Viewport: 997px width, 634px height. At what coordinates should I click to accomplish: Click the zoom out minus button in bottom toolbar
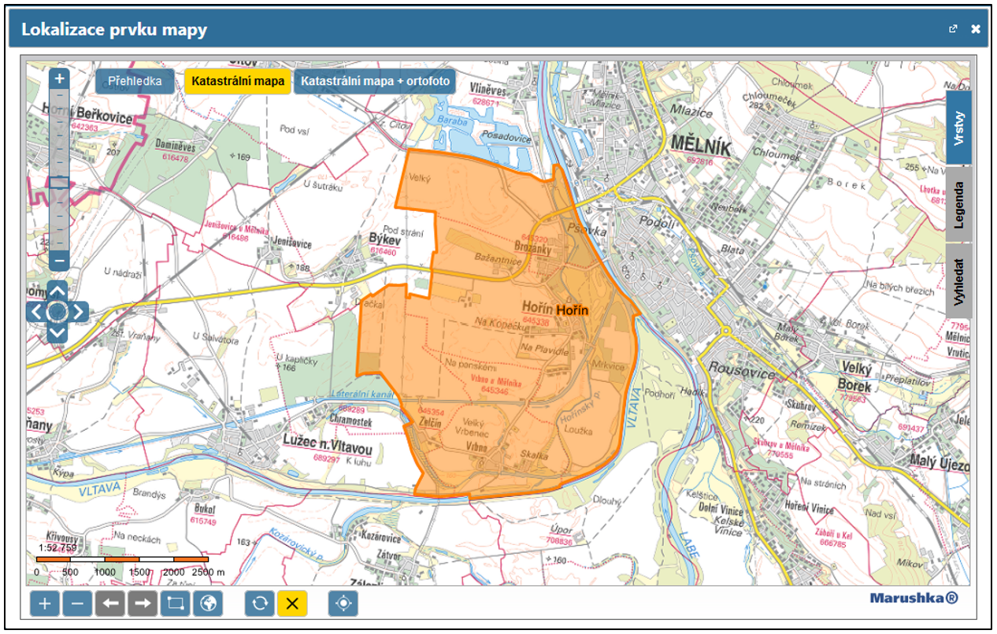tap(77, 604)
